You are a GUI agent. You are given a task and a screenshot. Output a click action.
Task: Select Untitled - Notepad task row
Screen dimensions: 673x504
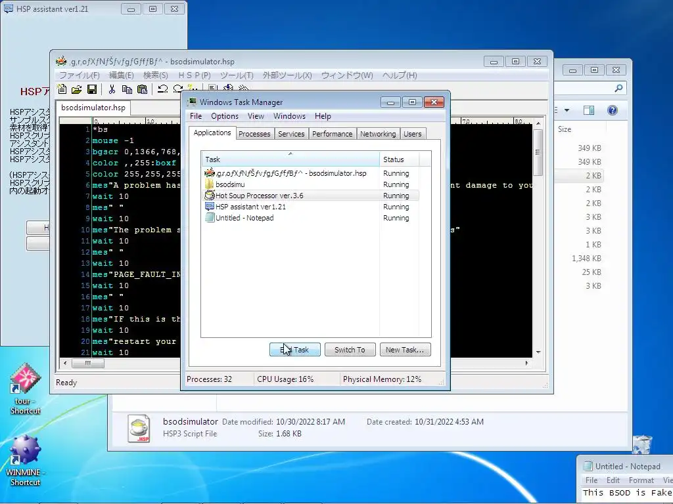[310, 218]
